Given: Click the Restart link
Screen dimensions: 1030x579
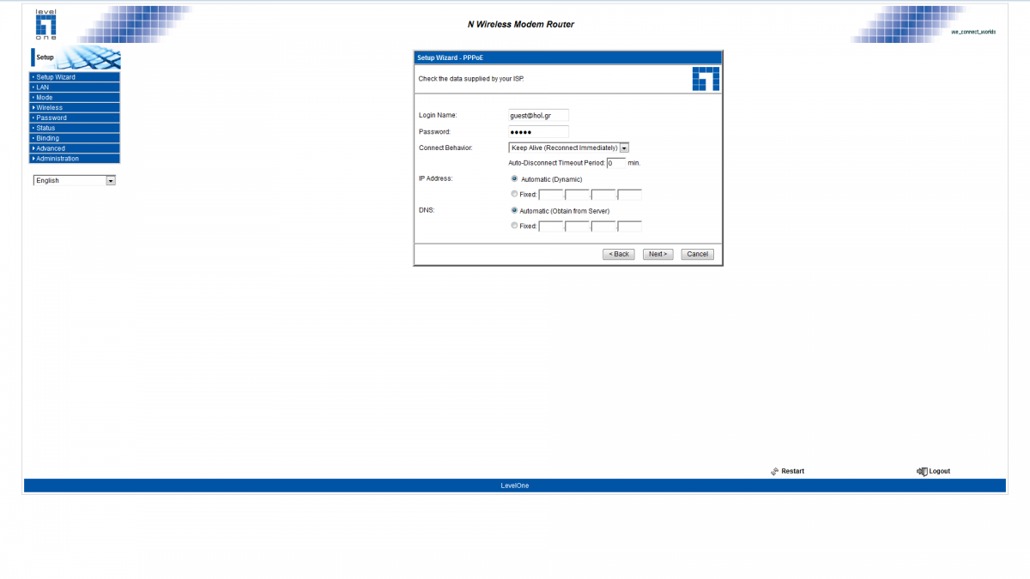Looking at the screenshot, I should pyautogui.click(x=793, y=471).
